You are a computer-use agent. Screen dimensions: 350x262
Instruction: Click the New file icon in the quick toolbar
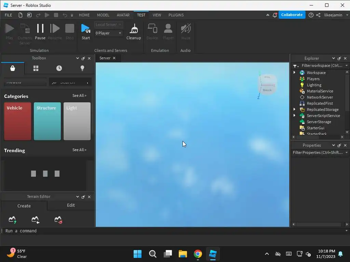click(20, 15)
